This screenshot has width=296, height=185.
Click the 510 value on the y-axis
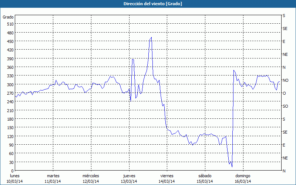tap(10, 24)
